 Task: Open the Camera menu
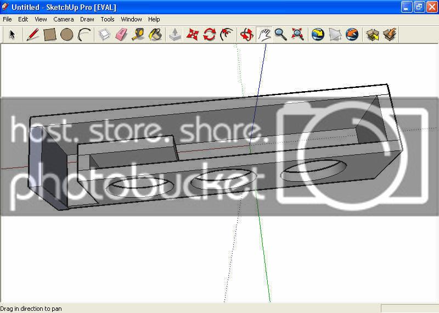(x=64, y=19)
